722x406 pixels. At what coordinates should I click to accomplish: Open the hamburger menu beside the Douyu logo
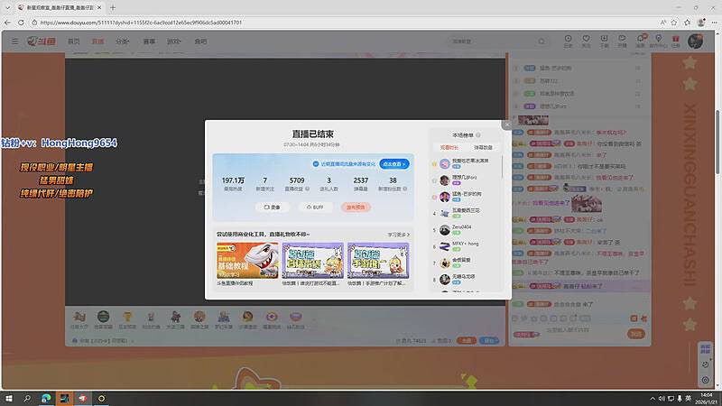[15, 42]
